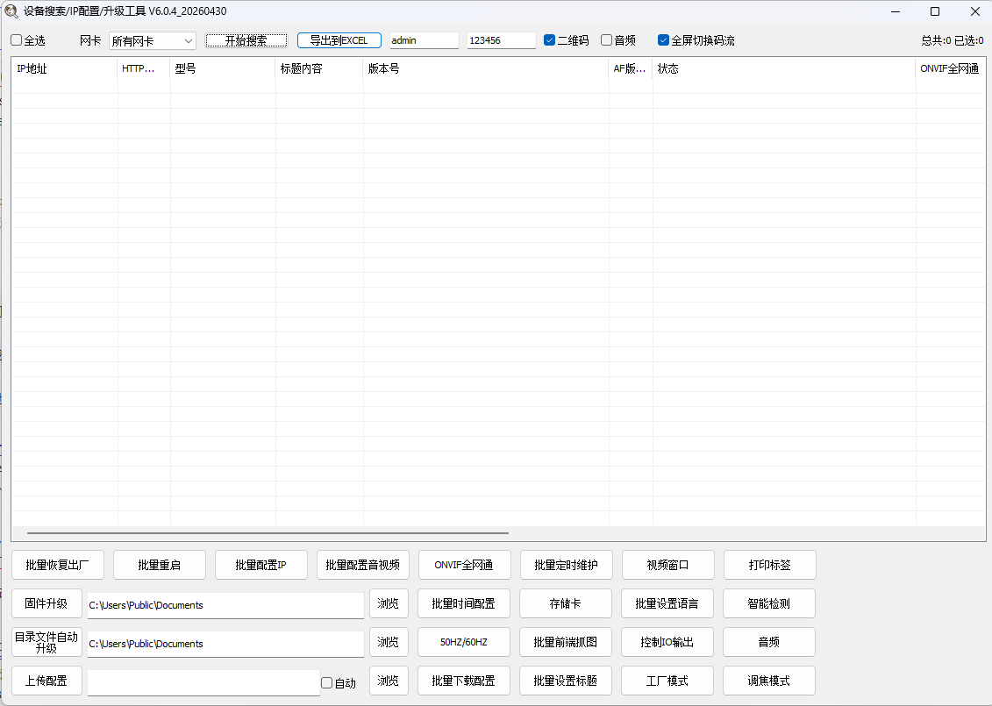Switch to 调焦模式 focus mode
The width and height of the screenshot is (992, 706).
click(x=768, y=681)
